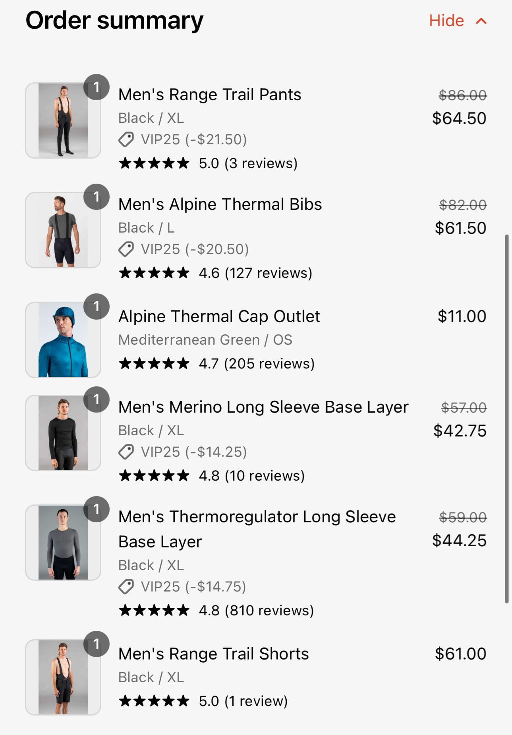Click quantity badge on Range Trail Pants
This screenshot has width=512, height=735.
96,87
